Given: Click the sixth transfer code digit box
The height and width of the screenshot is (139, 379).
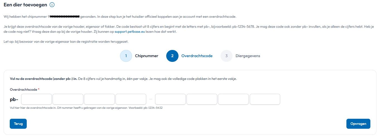Looking at the screenshot, I should (x=202, y=99).
